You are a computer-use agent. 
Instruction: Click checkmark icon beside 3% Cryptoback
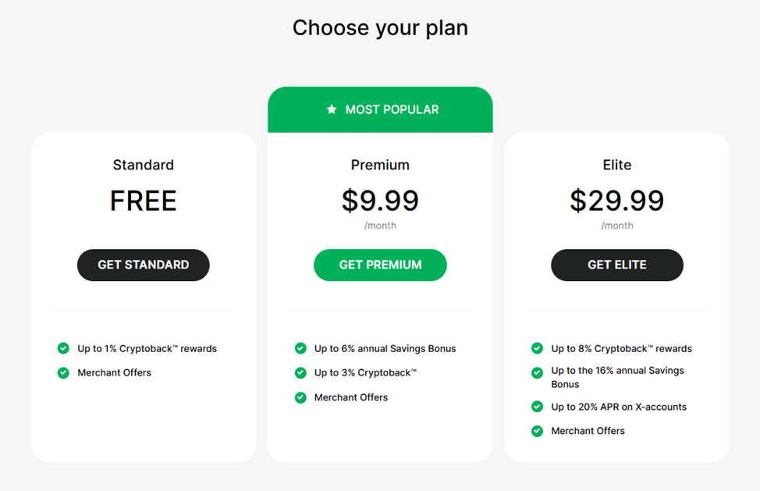click(300, 372)
